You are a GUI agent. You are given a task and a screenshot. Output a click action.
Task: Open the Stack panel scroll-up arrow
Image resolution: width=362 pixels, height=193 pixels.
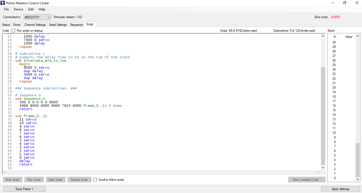pos(358,36)
